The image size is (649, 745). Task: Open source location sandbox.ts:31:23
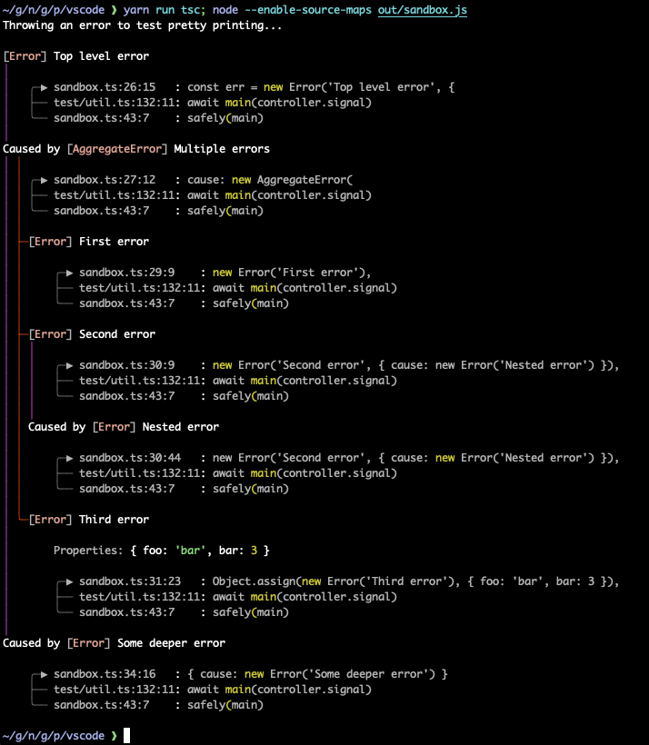pos(130,581)
